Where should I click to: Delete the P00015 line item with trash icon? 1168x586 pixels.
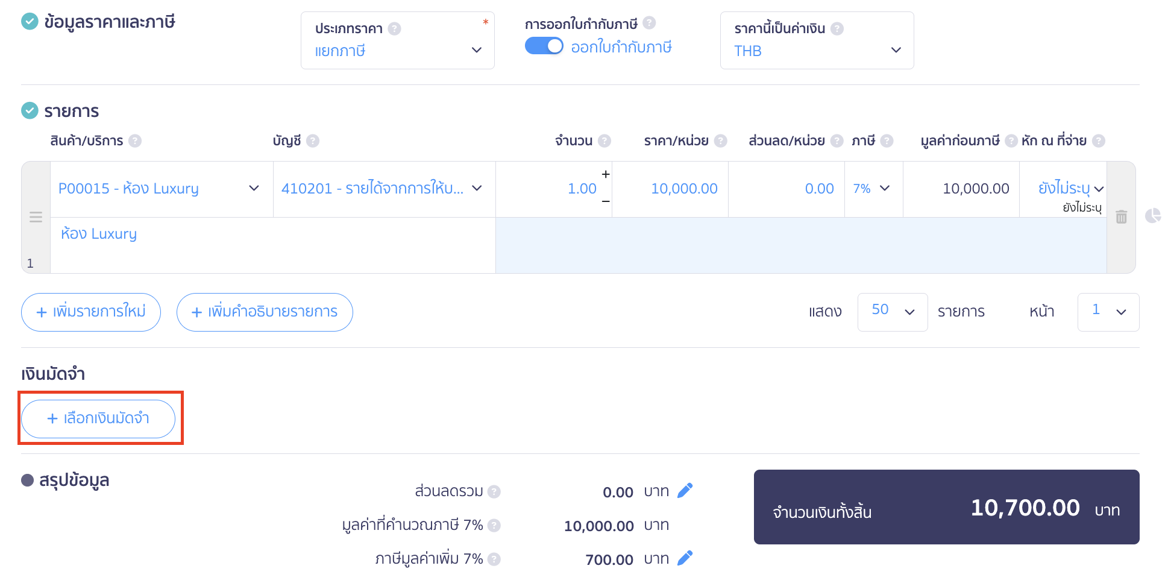tap(1122, 217)
